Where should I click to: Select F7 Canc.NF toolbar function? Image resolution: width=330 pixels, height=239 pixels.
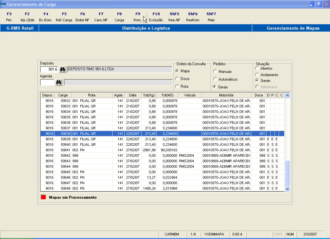point(101,17)
